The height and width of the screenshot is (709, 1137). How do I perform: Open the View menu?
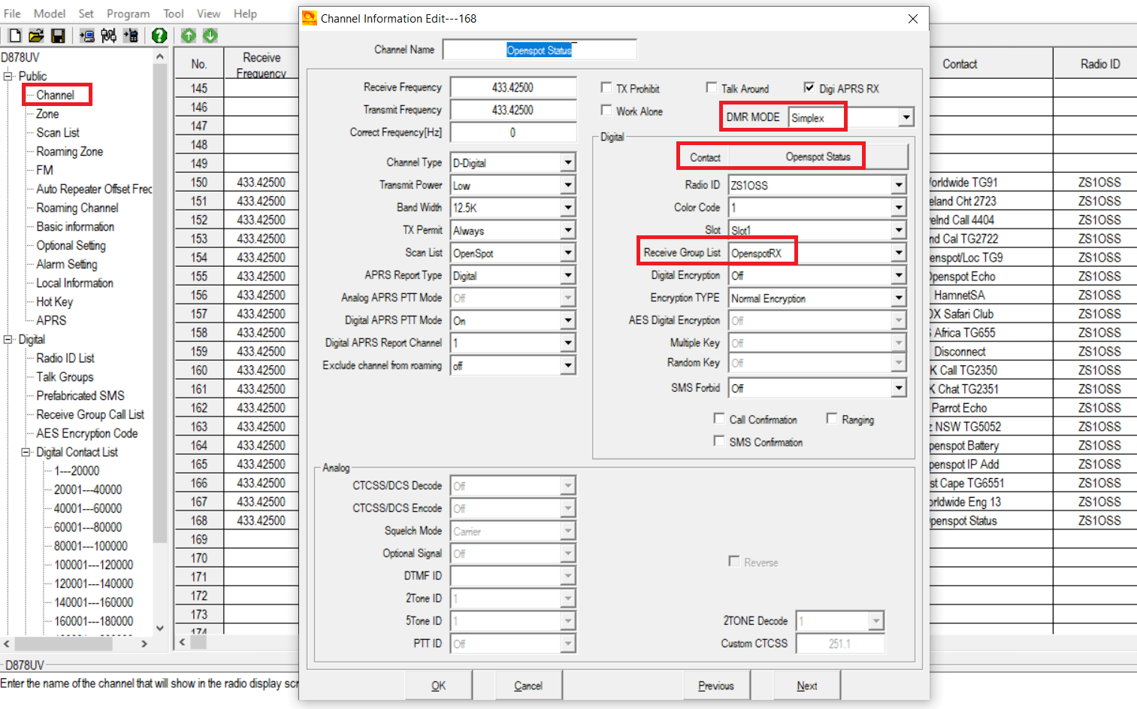coord(209,14)
